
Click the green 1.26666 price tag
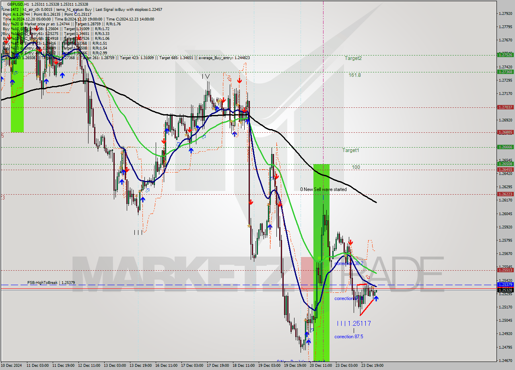(x=505, y=147)
